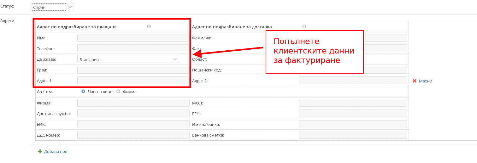This screenshot has width=477, height=163.
Task: Select default delivery address radio button
Action: click(x=304, y=26)
